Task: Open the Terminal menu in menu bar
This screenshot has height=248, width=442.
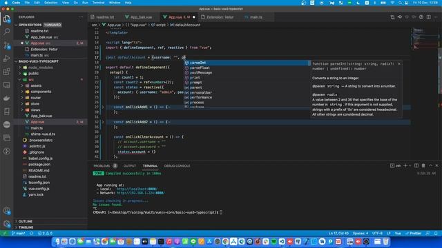Action: point(98,3)
